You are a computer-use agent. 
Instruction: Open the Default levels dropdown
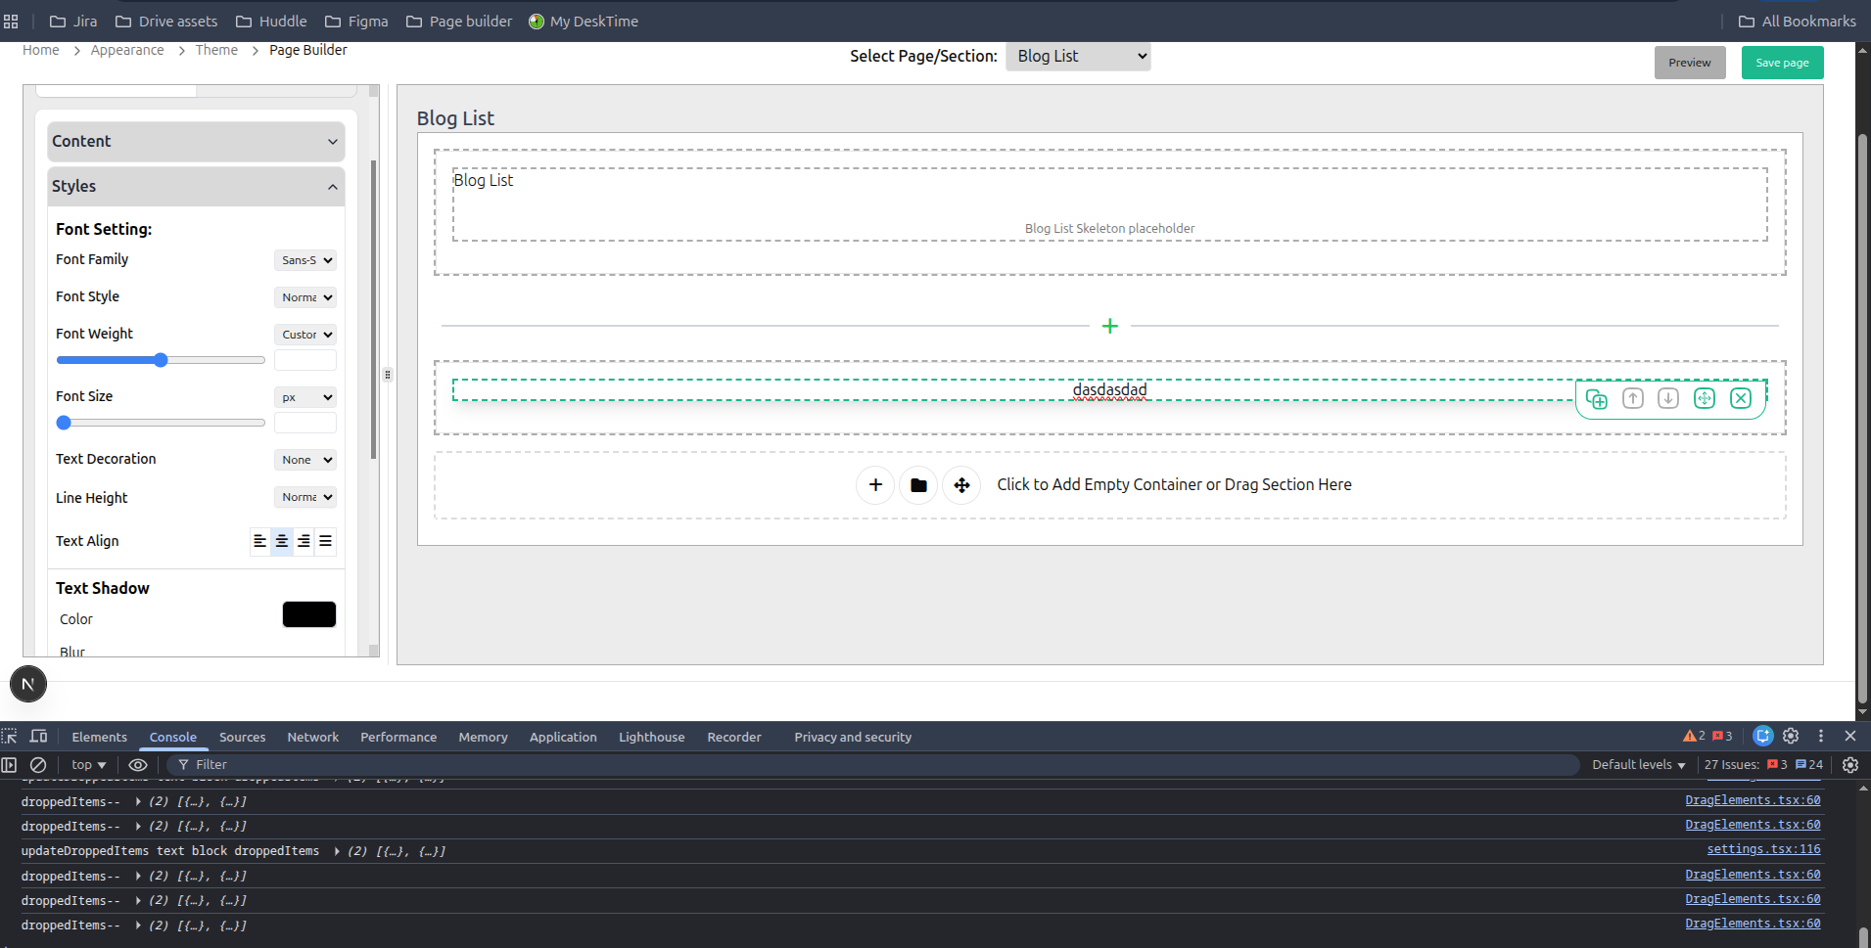pos(1638,765)
